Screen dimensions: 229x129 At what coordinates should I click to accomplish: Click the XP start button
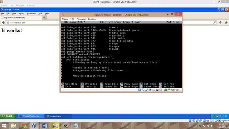(x=8, y=116)
